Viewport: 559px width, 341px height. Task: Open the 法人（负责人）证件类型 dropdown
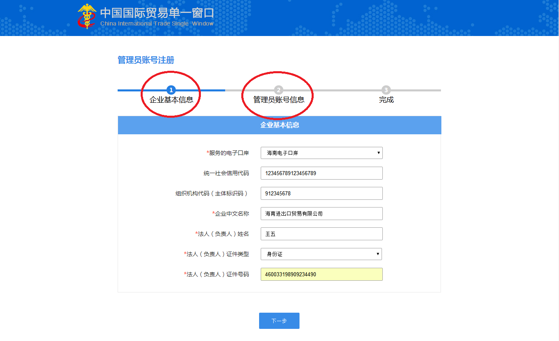[x=321, y=254]
